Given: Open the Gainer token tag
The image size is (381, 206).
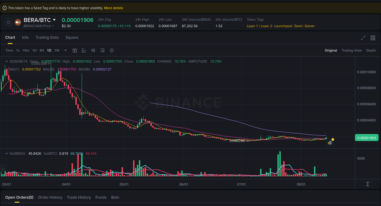Looking at the screenshot, I should pyautogui.click(x=310, y=26).
